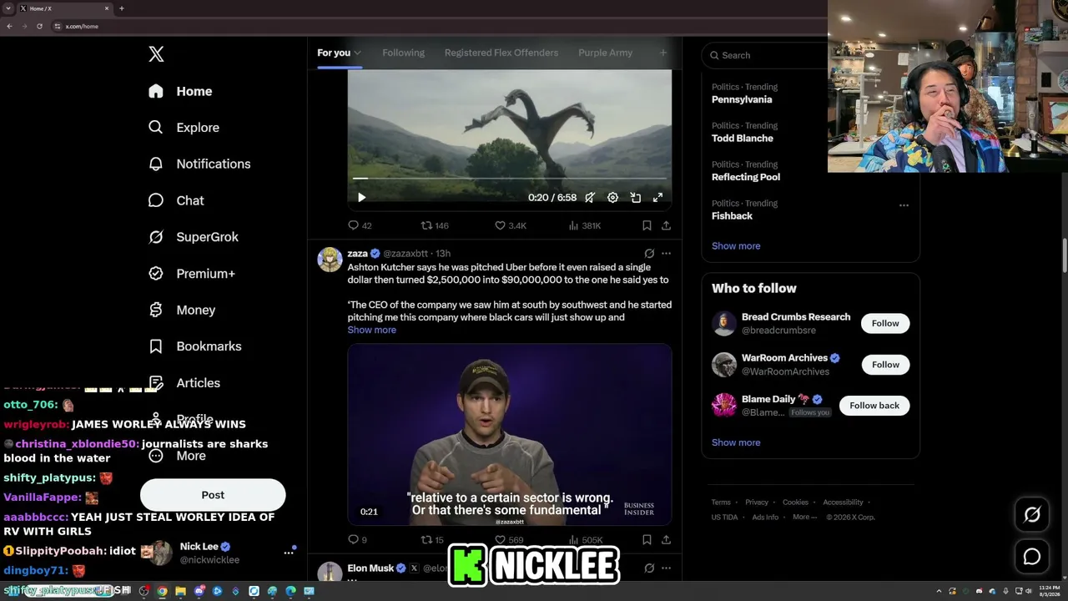This screenshot has height=601, width=1068.
Task: Open the More footer links dropdown
Action: tap(805, 517)
